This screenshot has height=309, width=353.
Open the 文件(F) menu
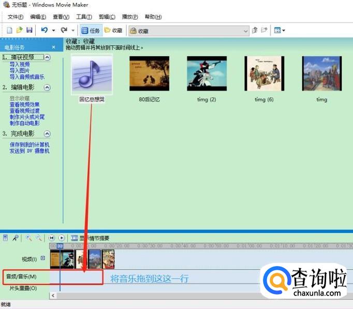[16, 17]
